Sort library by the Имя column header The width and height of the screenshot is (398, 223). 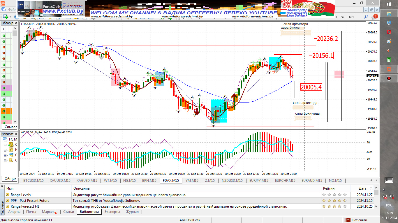(x=38, y=188)
